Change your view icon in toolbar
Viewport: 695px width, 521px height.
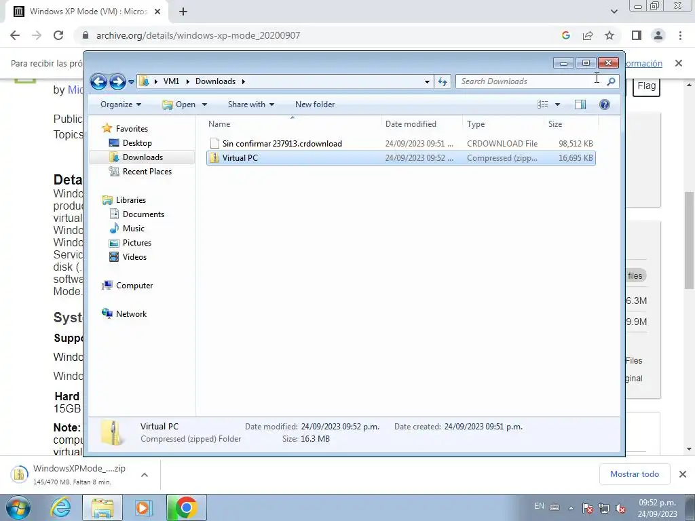(x=543, y=104)
